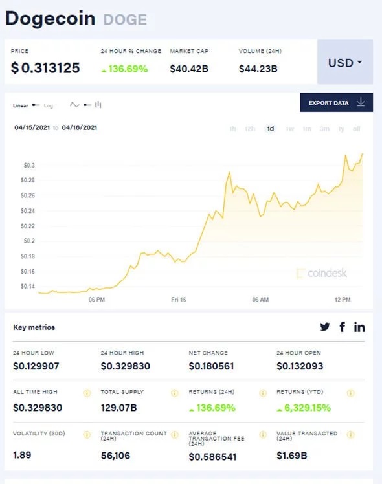This screenshot has width=382, height=484.
Task: Share on Facebook icon
Action: tap(342, 327)
